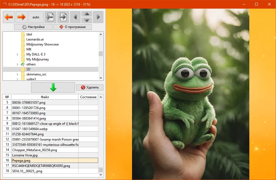Viewport: 276px width, 180px height.
Task: Select file RSC446HQENRDQET4R98BQRXER0.jpeg
Action: 45,166
